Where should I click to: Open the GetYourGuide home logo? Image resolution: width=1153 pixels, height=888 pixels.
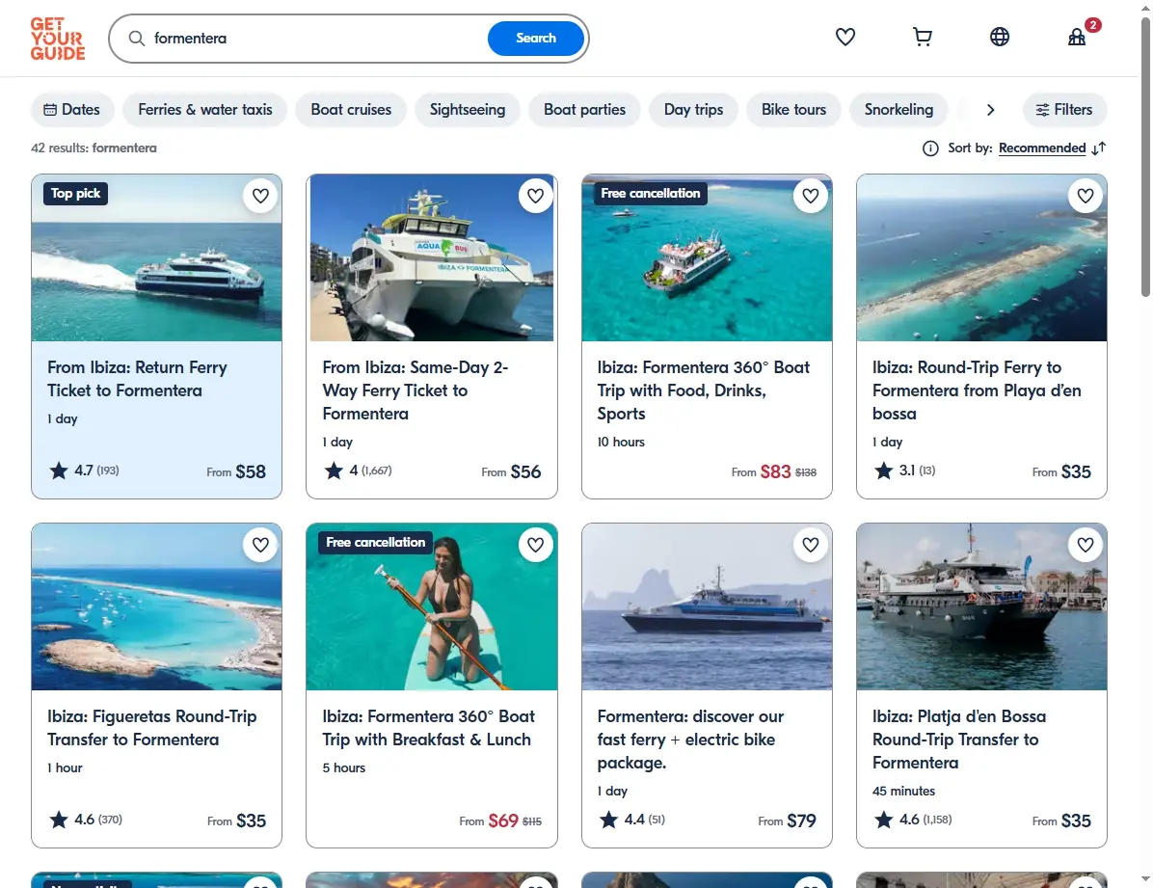[57, 39]
